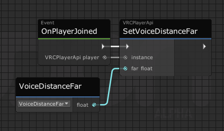Select the cyan float connection wire
The width and height of the screenshot is (224, 131).
click(x=110, y=86)
